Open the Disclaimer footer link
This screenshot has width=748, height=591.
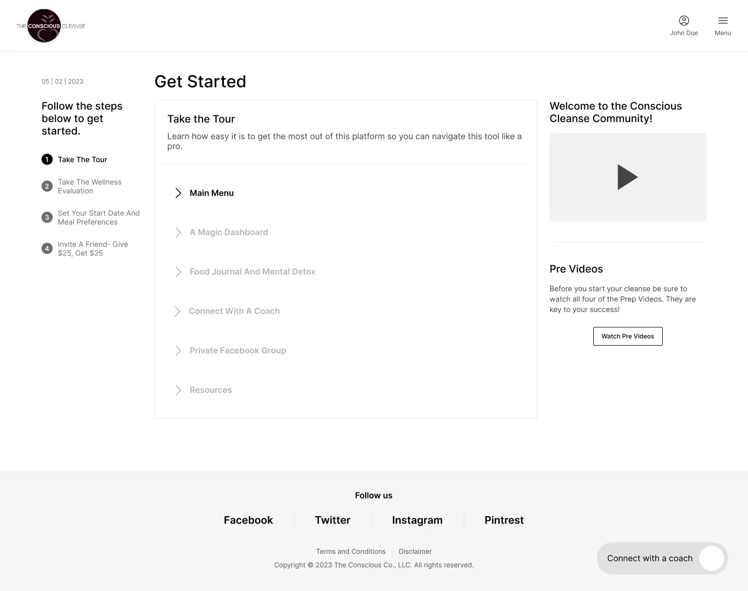click(415, 552)
